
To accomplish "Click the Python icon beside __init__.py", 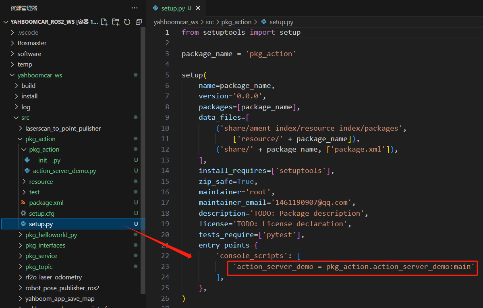I will [27, 160].
